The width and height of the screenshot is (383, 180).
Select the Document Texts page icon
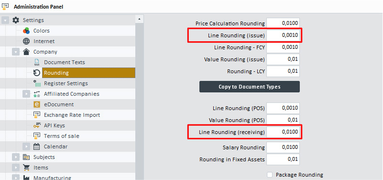[37, 62]
